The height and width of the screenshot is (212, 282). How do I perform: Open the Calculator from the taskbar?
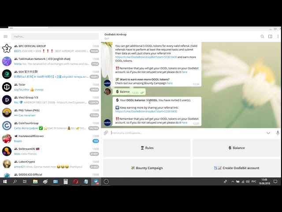pyautogui.click(x=66, y=182)
